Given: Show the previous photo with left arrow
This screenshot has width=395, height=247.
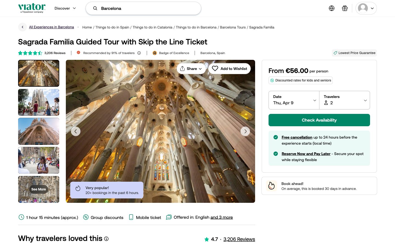Looking at the screenshot, I should coord(76,131).
